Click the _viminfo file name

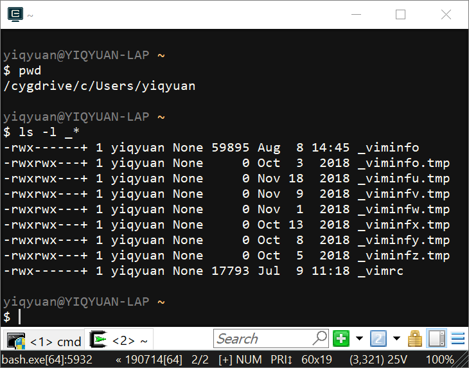click(388, 148)
